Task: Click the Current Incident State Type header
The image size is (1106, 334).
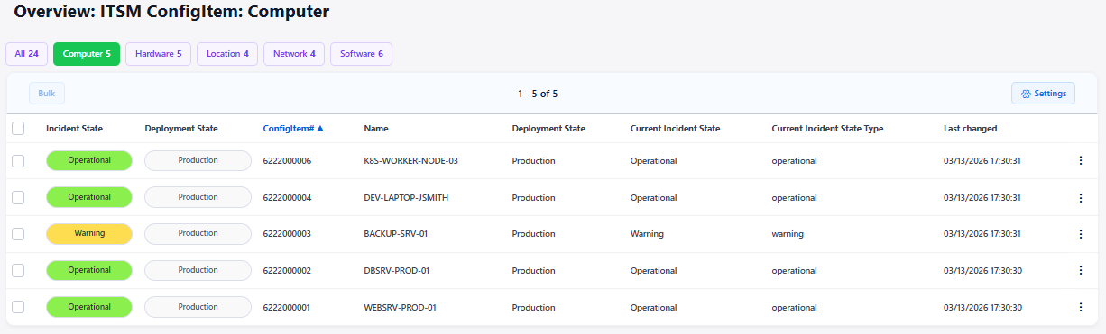Action: pos(827,129)
